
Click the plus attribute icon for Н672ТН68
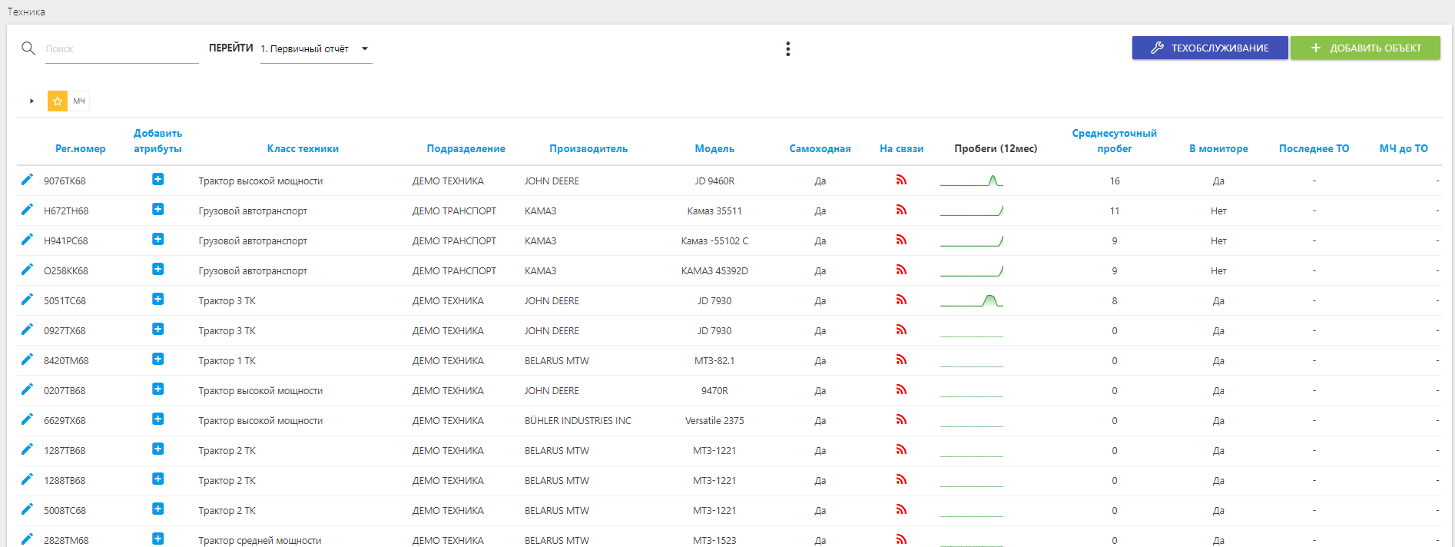pyautogui.click(x=157, y=210)
